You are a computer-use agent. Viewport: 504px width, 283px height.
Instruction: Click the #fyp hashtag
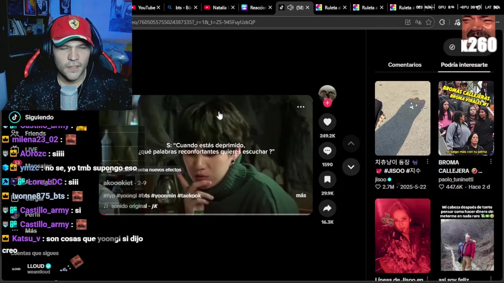click(x=109, y=196)
